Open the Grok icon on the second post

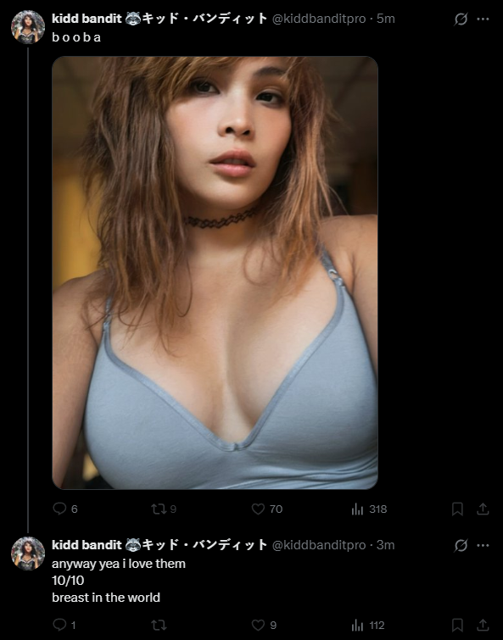[x=461, y=545]
